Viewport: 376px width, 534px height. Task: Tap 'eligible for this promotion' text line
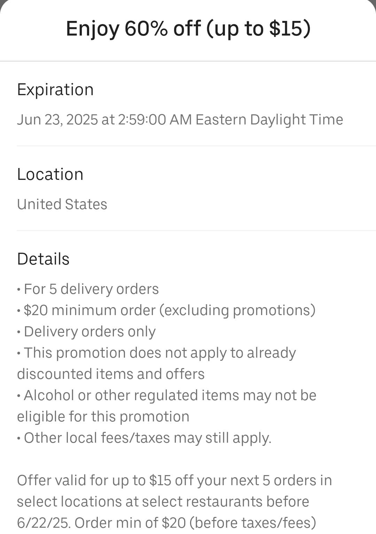103,417
